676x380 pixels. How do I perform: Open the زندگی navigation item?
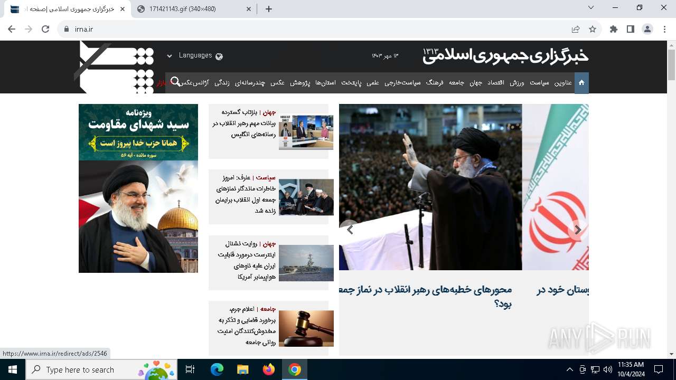point(222,83)
